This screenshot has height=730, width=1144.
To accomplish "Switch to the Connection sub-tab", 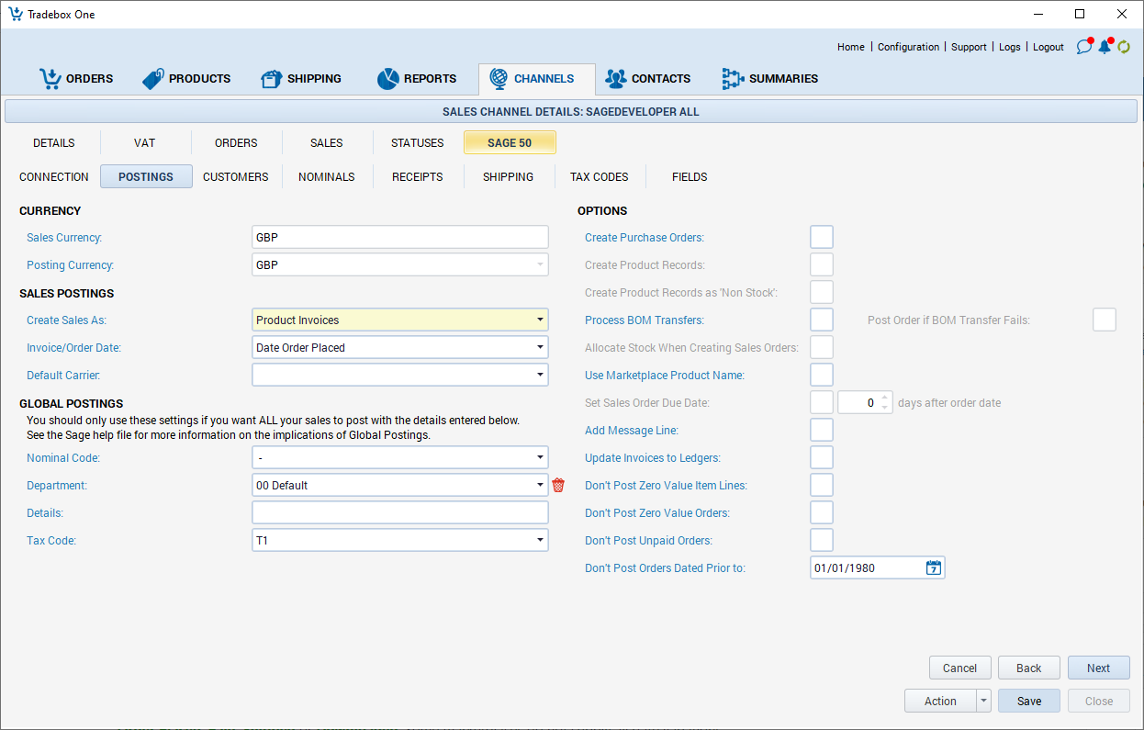I will point(54,176).
